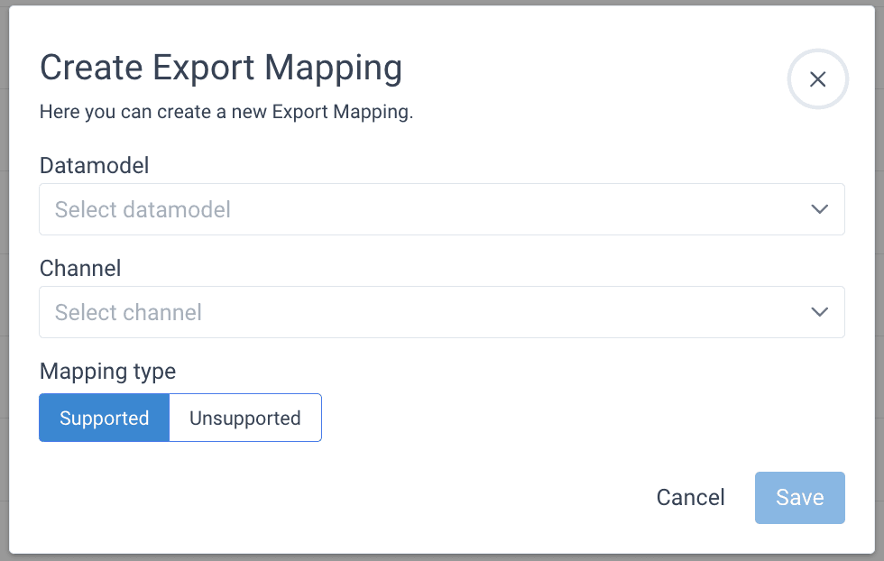Switch mapping type to Unsupported
The height and width of the screenshot is (561, 884).
[245, 418]
